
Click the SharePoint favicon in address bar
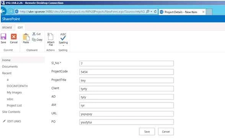click(17, 11)
